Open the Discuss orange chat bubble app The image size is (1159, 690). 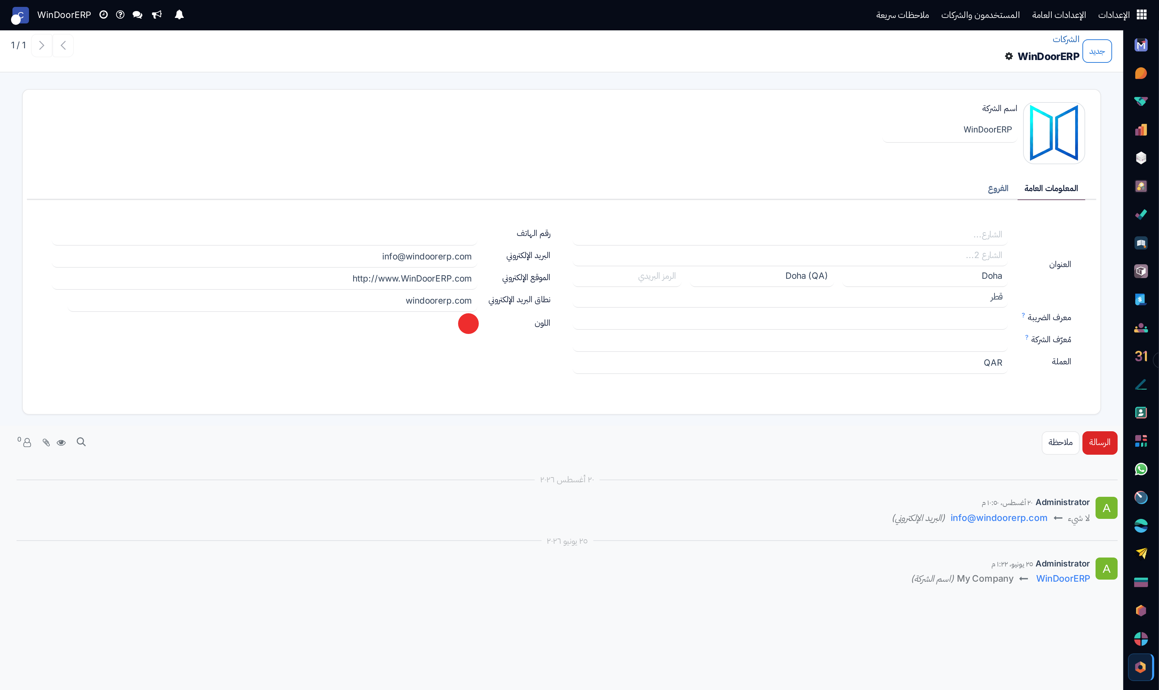(1141, 73)
